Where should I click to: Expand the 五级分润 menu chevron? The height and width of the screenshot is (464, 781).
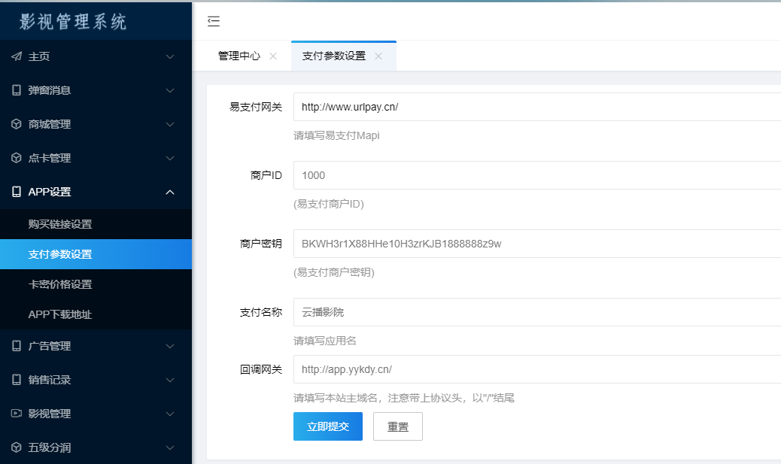pyautogui.click(x=170, y=447)
